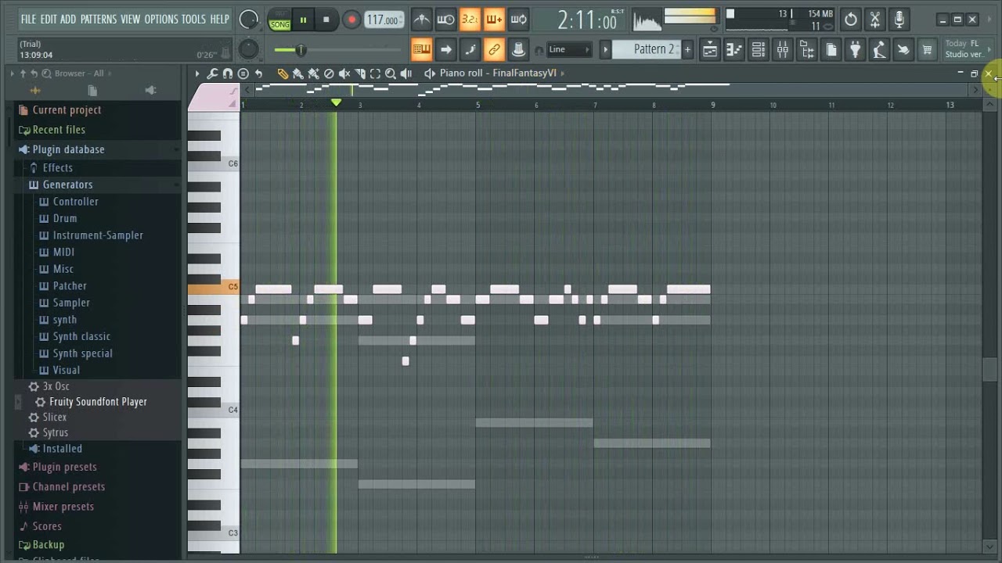Screen dimensions: 1002x563
Task: Open the plugin picker plug icon
Action: click(x=856, y=50)
